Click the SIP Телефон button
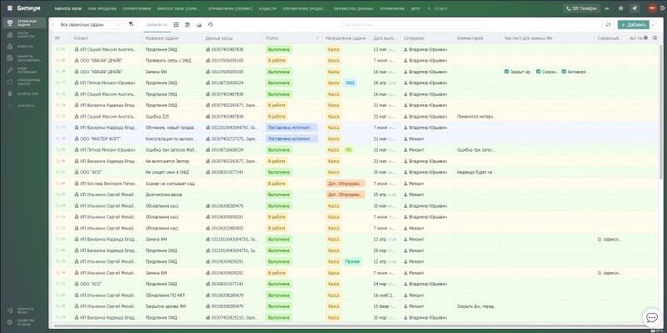667x333 pixels. tap(582, 8)
